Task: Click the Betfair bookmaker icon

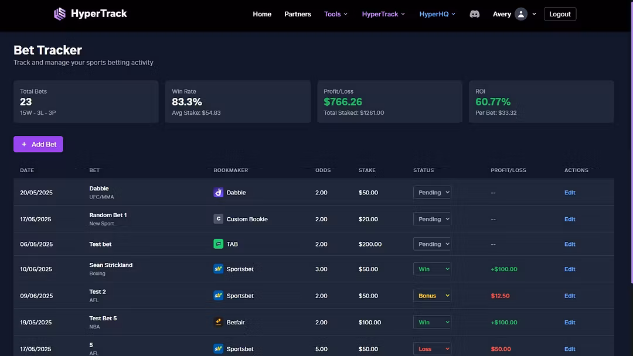Action: coord(219,322)
